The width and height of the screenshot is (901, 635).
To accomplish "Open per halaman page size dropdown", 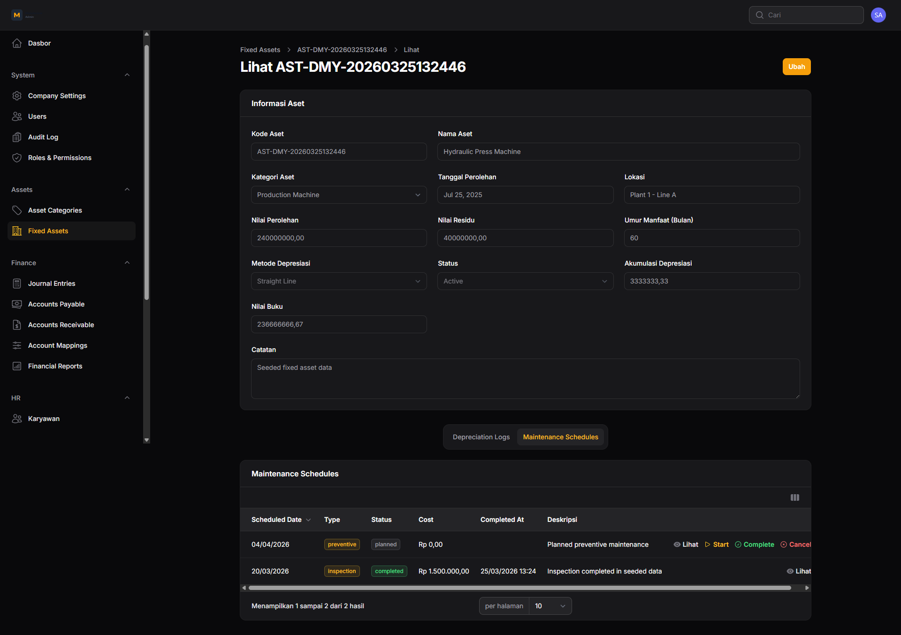I will [x=550, y=606].
